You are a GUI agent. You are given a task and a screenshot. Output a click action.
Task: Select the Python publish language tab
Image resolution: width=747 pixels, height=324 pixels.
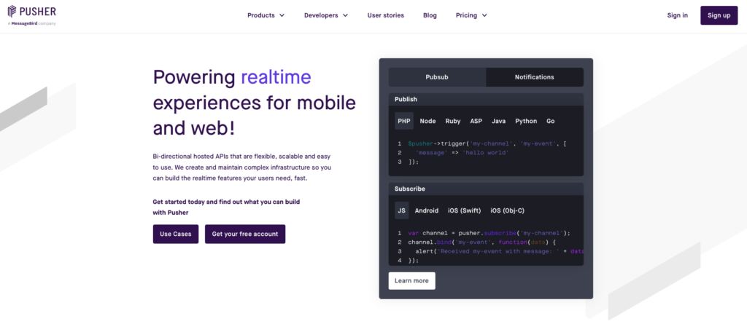[526, 121]
